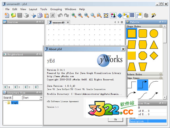Image resolution: width=170 pixels, height=128 pixels.
Task: Go to the next document tab arrow
Action: [118, 22]
